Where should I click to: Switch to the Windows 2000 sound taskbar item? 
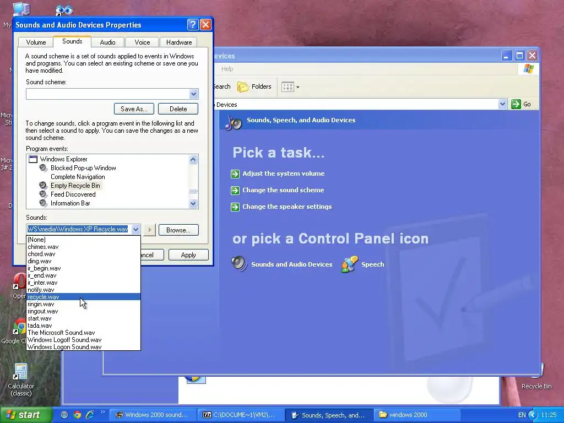coord(152,415)
